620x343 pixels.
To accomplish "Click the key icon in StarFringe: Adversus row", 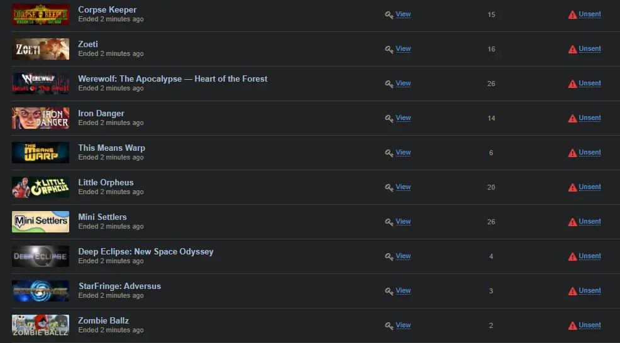I will click(389, 291).
